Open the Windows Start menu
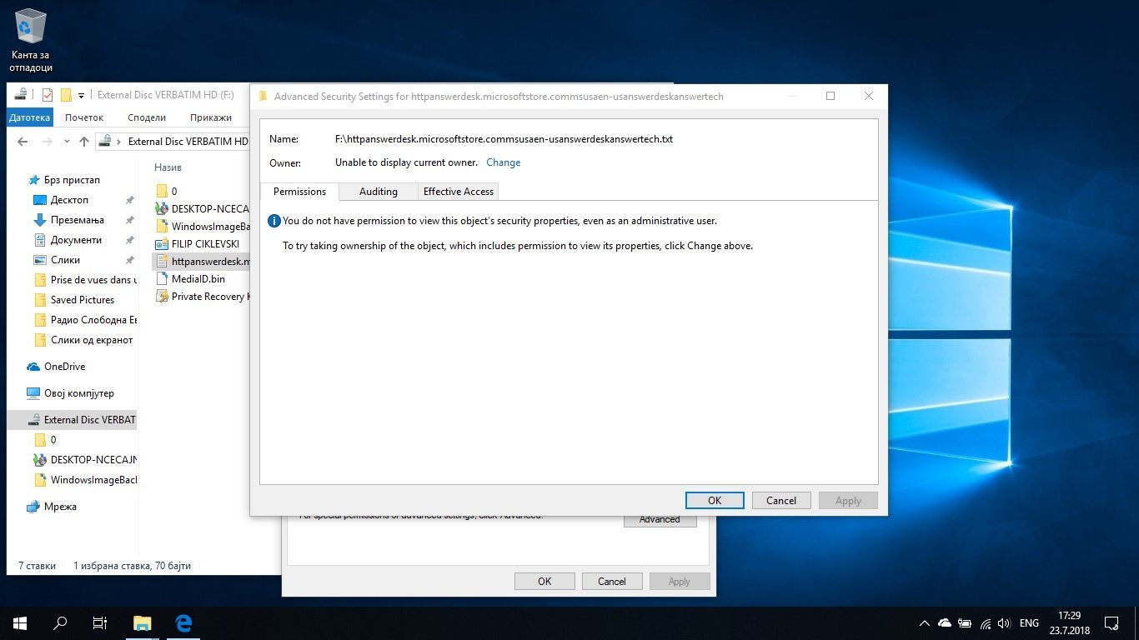1139x640 pixels. pos(20,623)
